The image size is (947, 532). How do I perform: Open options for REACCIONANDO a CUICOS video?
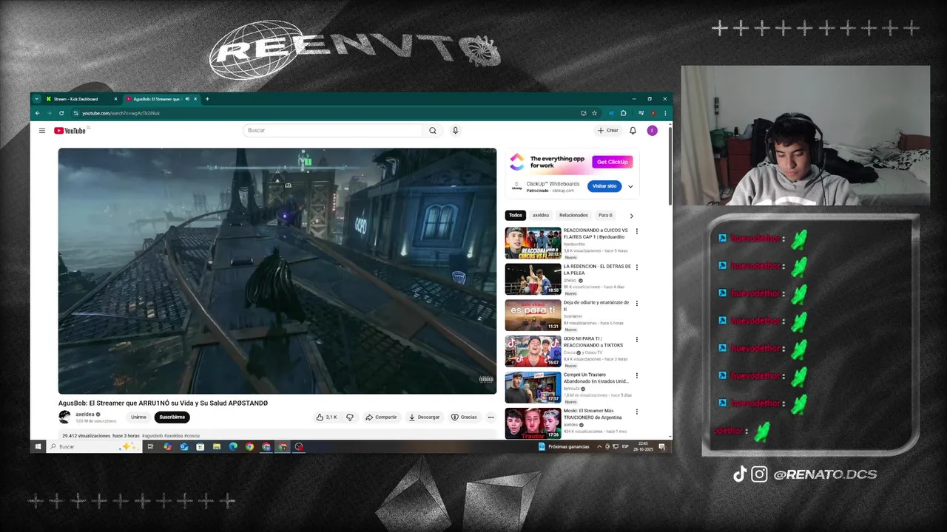(x=636, y=231)
